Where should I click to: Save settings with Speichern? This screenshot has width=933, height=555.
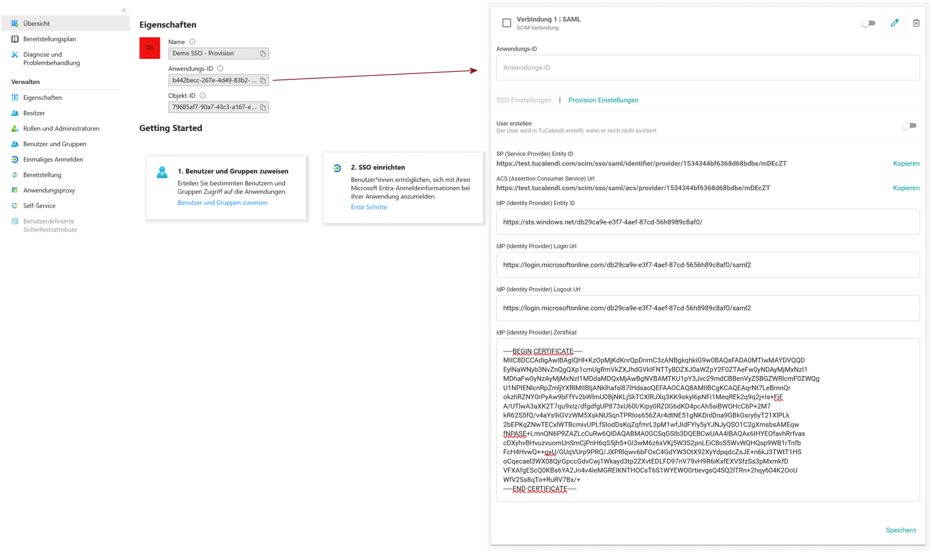901,531
